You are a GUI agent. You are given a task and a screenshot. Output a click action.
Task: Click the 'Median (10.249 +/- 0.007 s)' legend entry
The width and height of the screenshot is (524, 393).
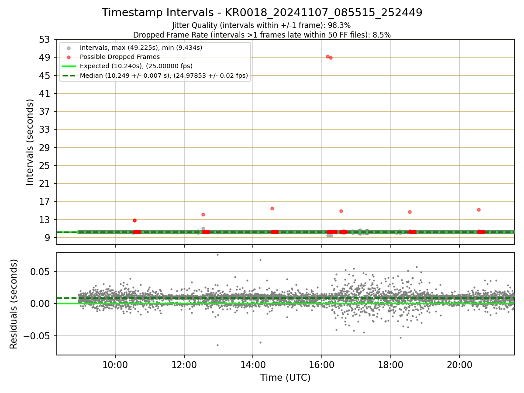point(164,76)
